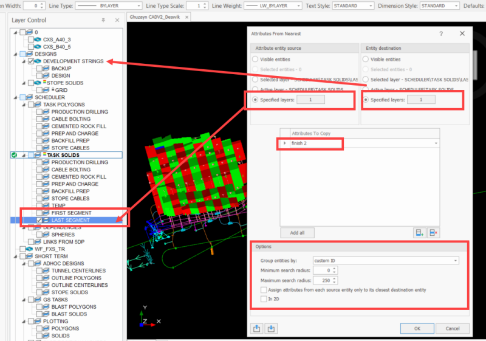Viewport: 486px width, 341px height.
Task: Select the FIRST SEGMENT layer in tree
Action: pyautogui.click(x=71, y=213)
